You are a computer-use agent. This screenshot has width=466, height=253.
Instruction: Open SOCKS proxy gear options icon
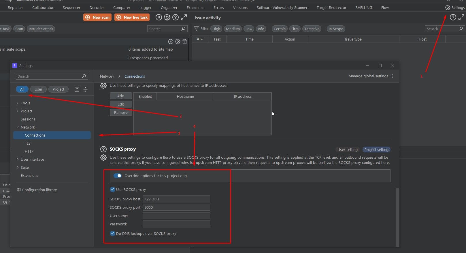pyautogui.click(x=103, y=158)
